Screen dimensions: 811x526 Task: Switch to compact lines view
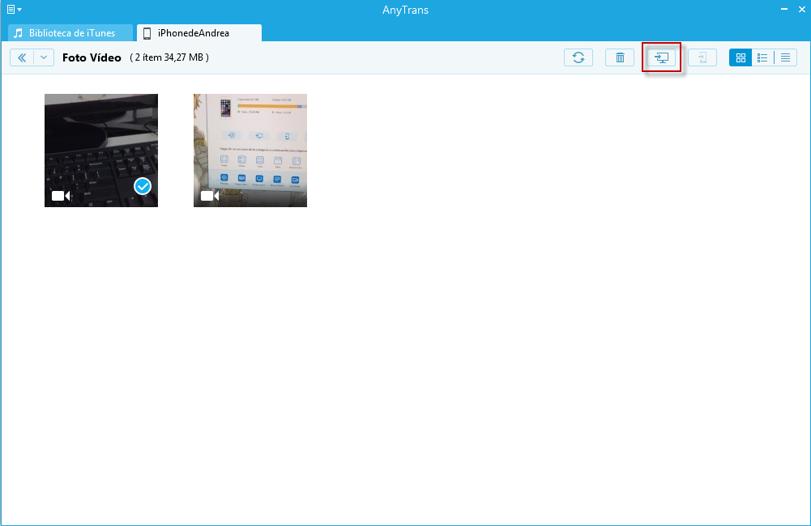[x=785, y=57]
